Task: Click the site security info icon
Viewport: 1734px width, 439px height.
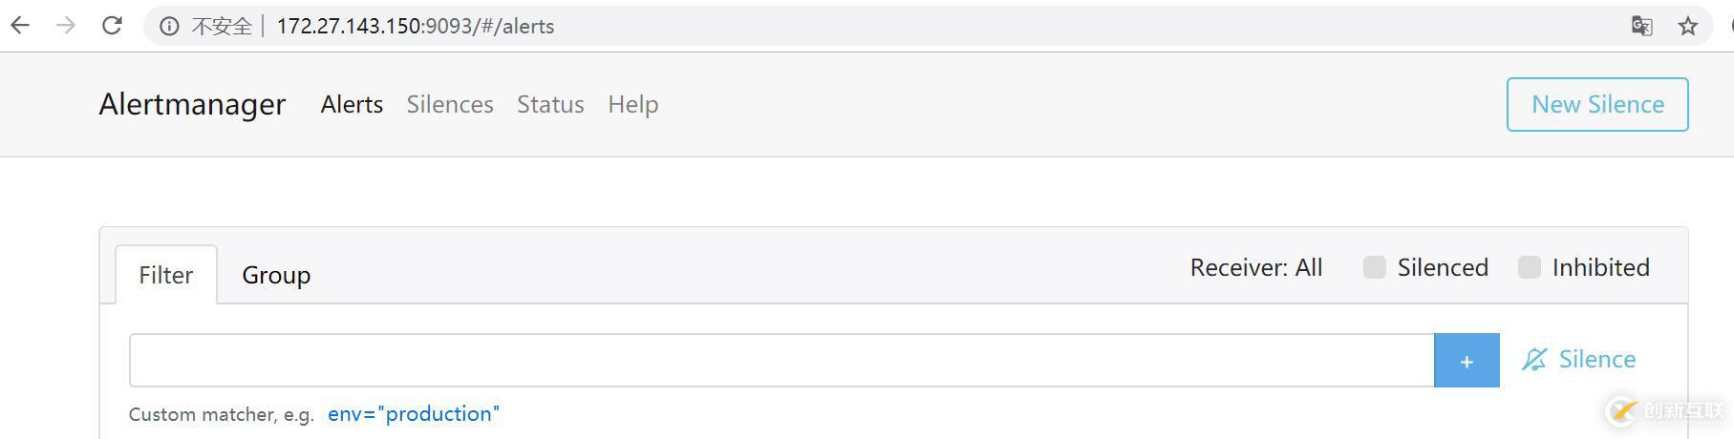Action: click(x=169, y=27)
